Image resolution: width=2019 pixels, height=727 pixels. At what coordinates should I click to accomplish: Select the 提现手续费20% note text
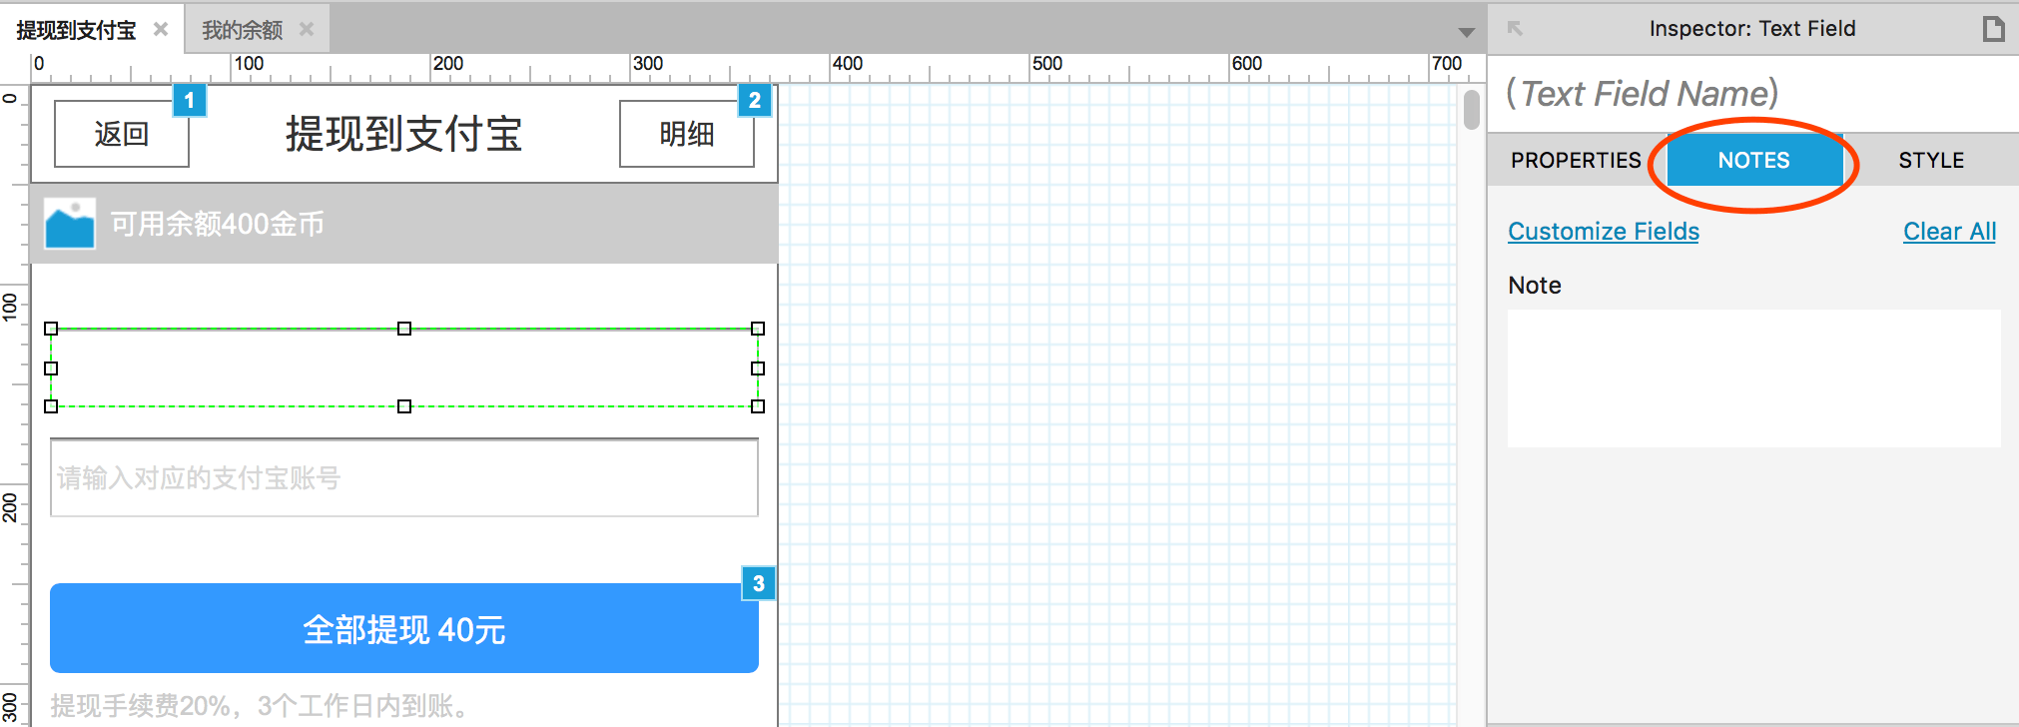(262, 706)
